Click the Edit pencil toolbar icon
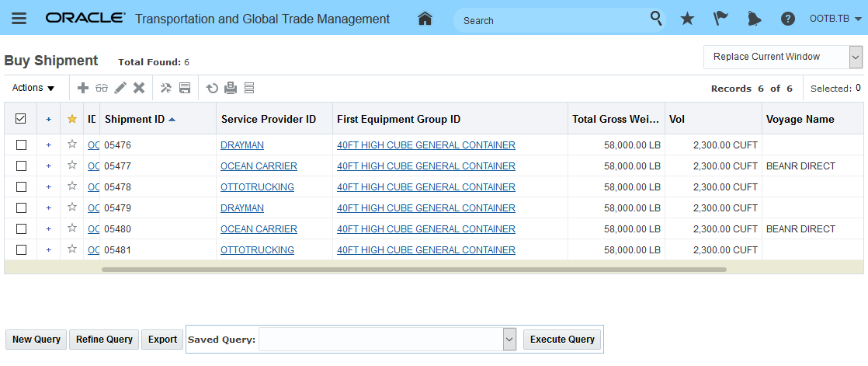868x366 pixels. [120, 88]
